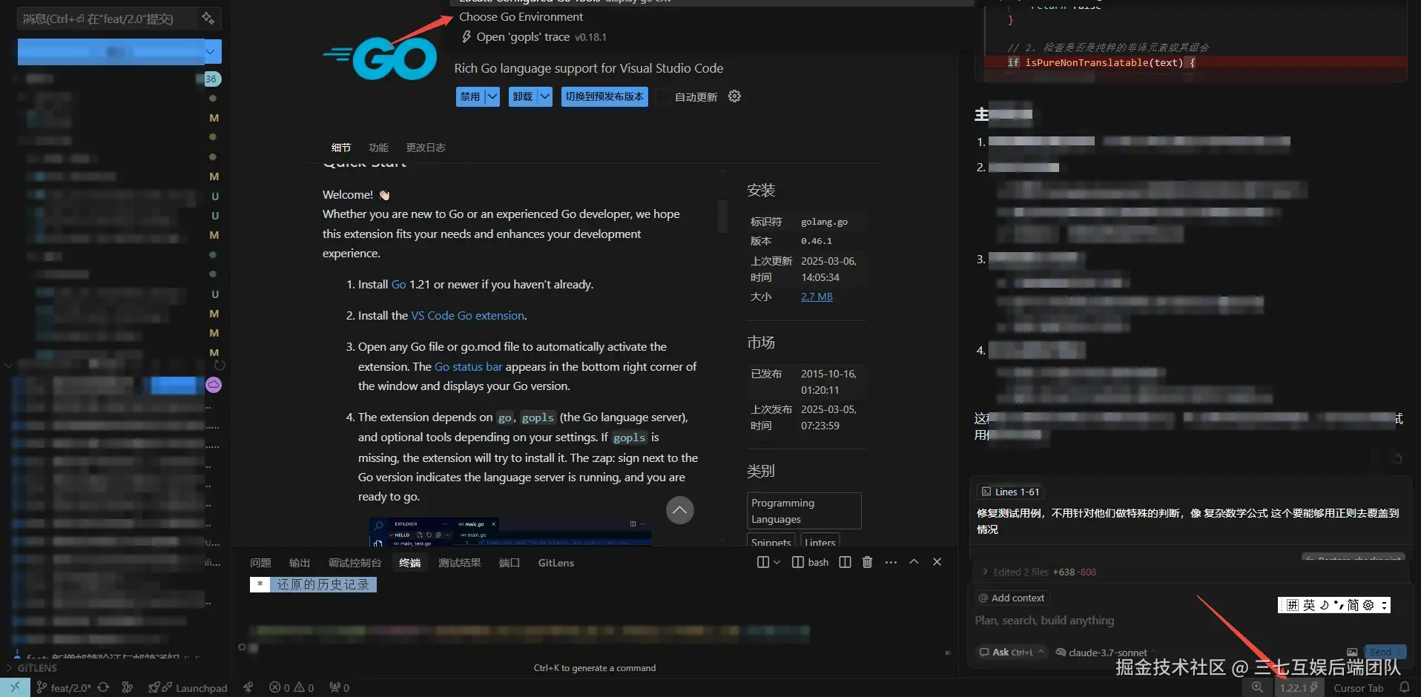Open extension settings gear next to 自动更新

pyautogui.click(x=734, y=96)
